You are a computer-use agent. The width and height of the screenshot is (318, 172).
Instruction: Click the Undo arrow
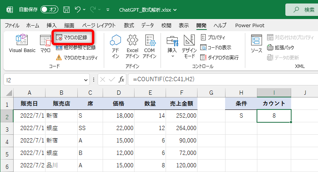(78, 10)
